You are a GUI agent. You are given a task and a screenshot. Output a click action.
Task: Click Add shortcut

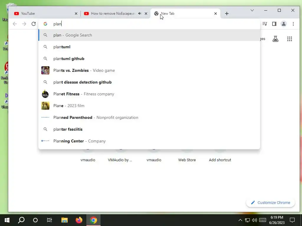(220, 160)
